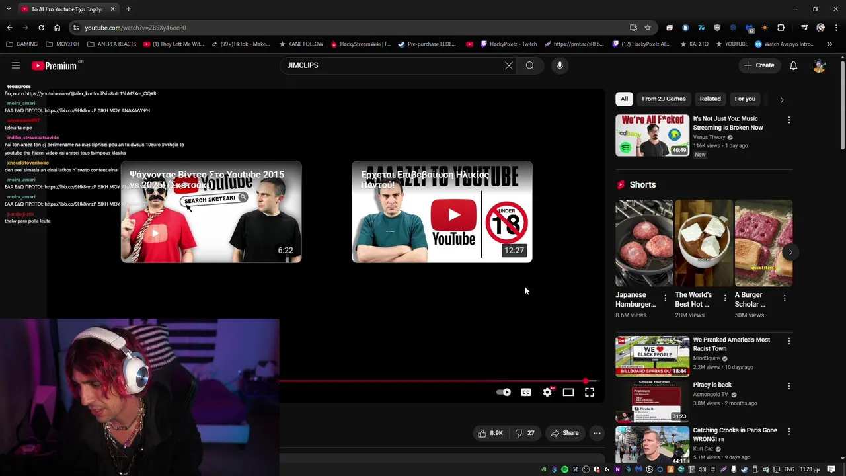Open Spotify from the system tray
846x476 pixels.
coord(564,469)
